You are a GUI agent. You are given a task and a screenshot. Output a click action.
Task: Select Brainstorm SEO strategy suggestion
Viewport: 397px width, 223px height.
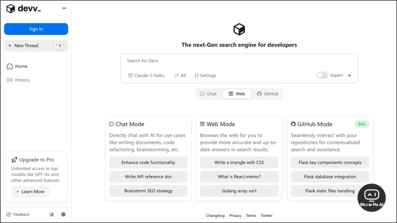pos(148,191)
